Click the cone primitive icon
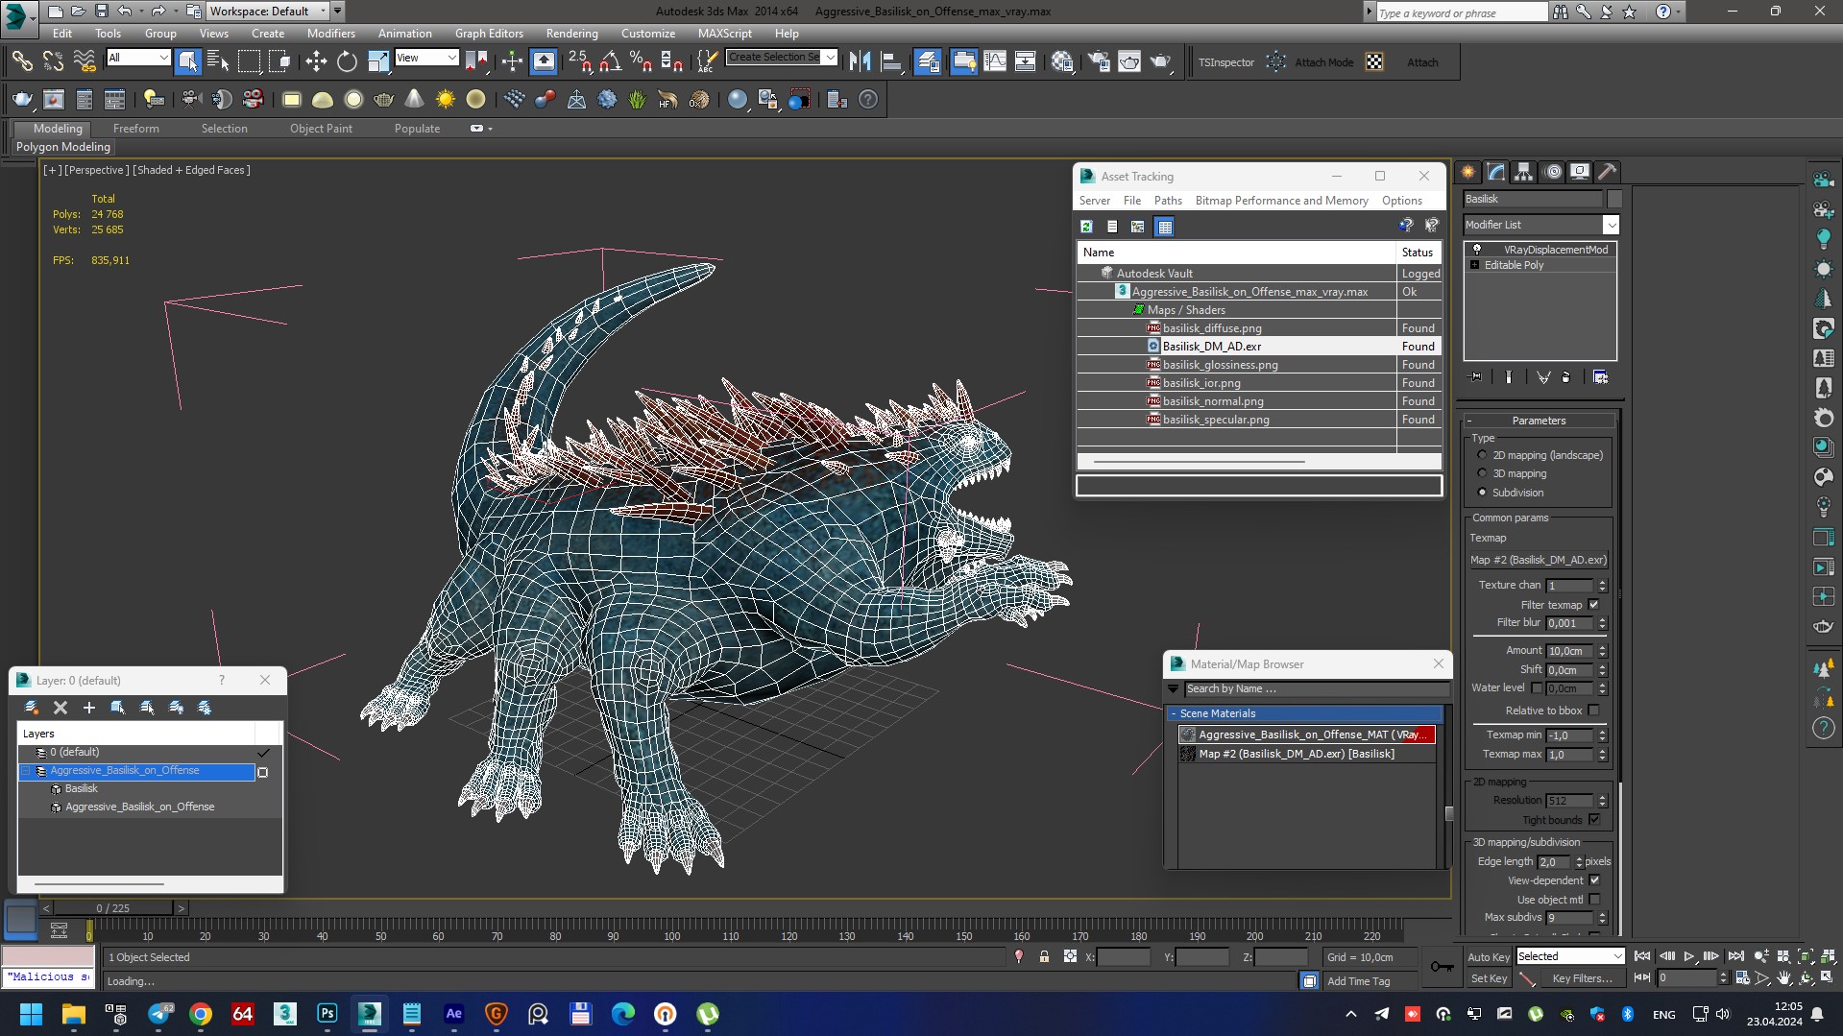Image resolution: width=1843 pixels, height=1036 pixels. click(414, 99)
